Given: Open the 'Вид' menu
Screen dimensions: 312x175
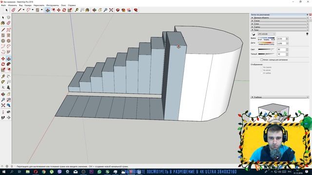Looking at the screenshot, I should point(20,5).
